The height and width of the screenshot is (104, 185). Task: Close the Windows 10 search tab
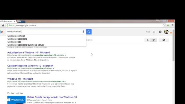[x=14, y=21]
